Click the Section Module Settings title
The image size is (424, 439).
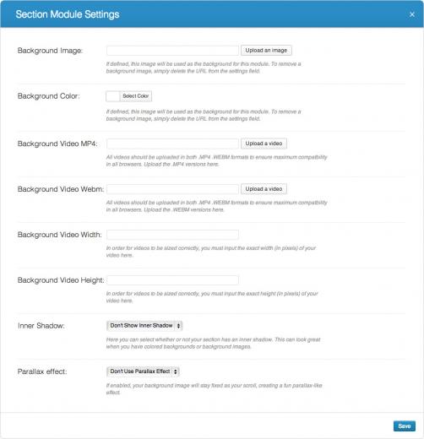(68, 14)
